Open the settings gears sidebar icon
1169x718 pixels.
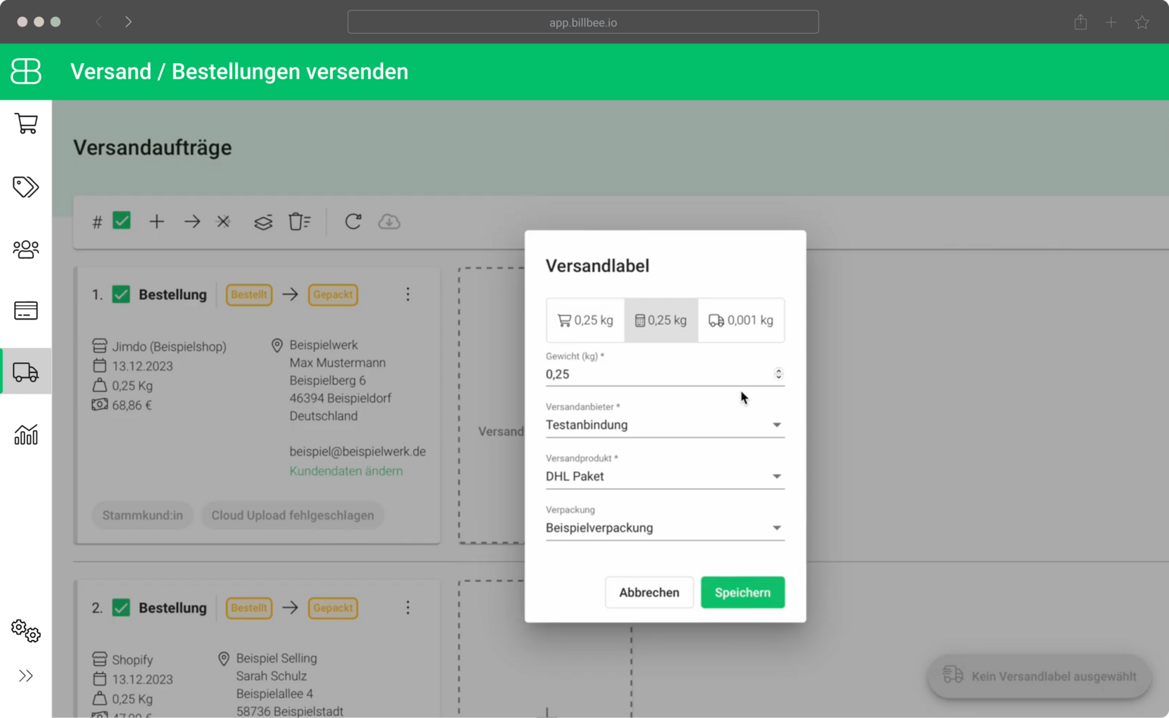(26, 630)
